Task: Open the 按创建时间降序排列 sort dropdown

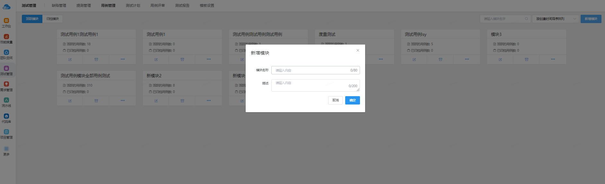Action: point(556,19)
